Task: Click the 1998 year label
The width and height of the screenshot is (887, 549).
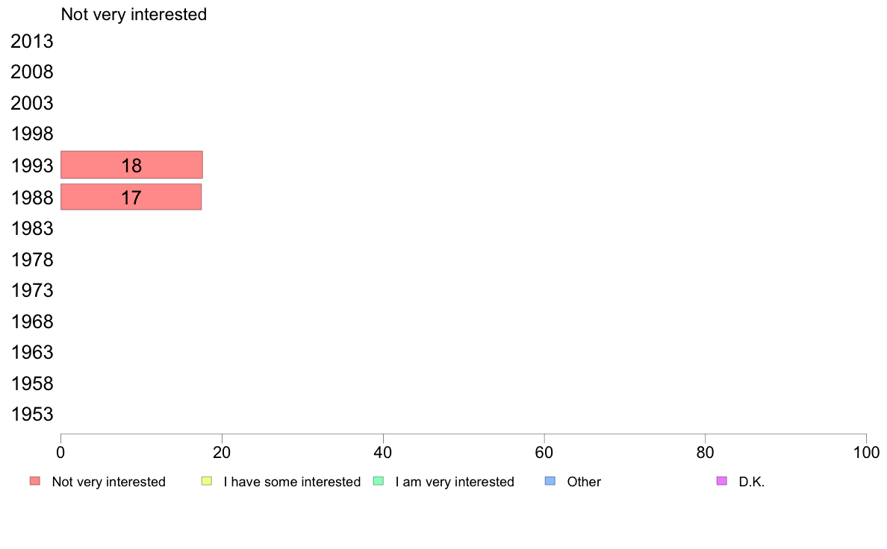Action: click(x=31, y=134)
